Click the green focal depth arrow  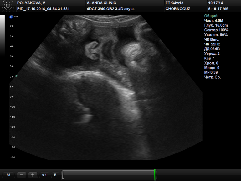pyautogui.click(x=17, y=76)
